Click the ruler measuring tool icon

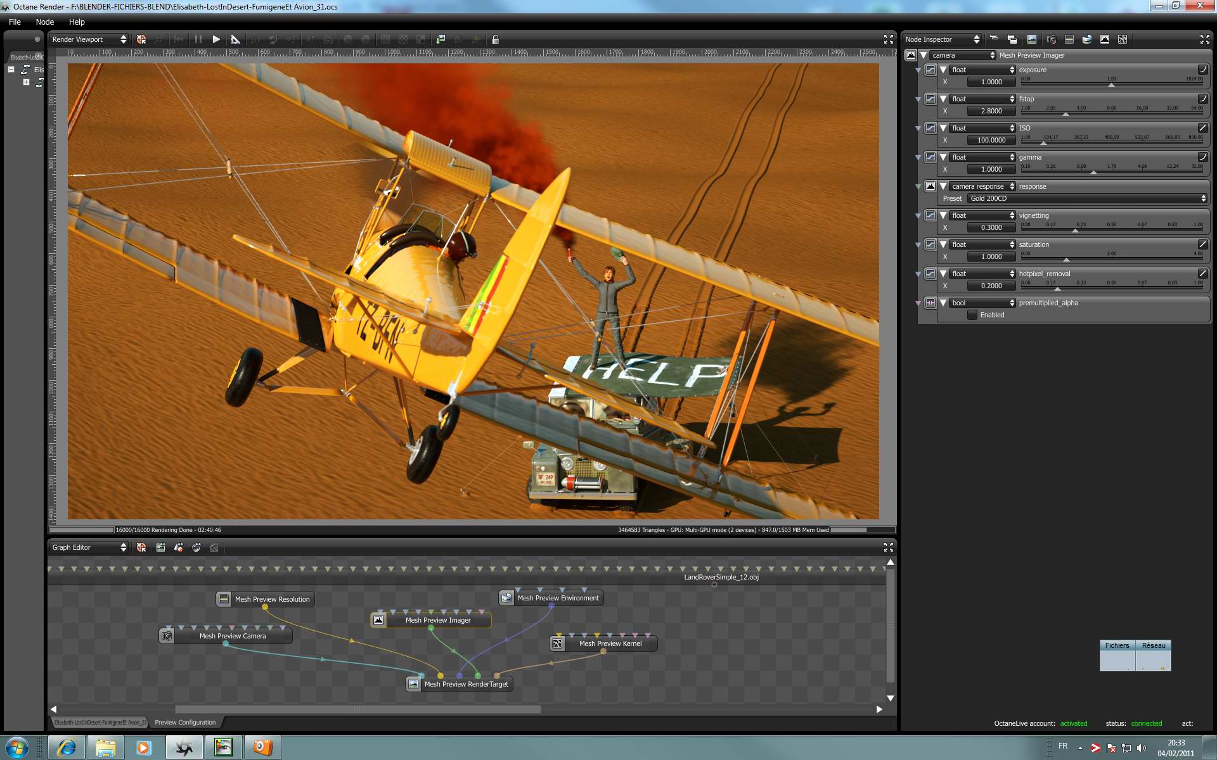click(x=235, y=39)
